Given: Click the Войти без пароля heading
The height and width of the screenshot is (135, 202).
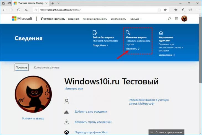Looking at the screenshot, I should [x=103, y=38].
